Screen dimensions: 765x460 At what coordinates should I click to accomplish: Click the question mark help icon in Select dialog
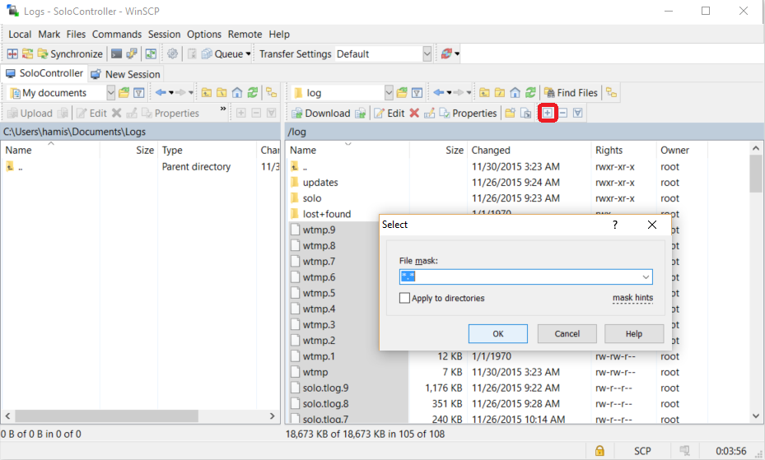pos(615,225)
